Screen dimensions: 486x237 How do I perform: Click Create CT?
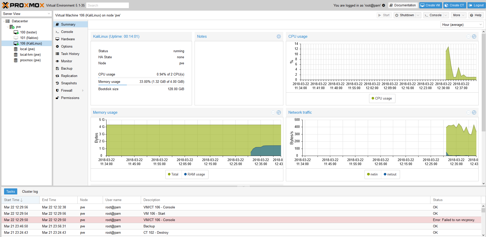click(x=455, y=5)
